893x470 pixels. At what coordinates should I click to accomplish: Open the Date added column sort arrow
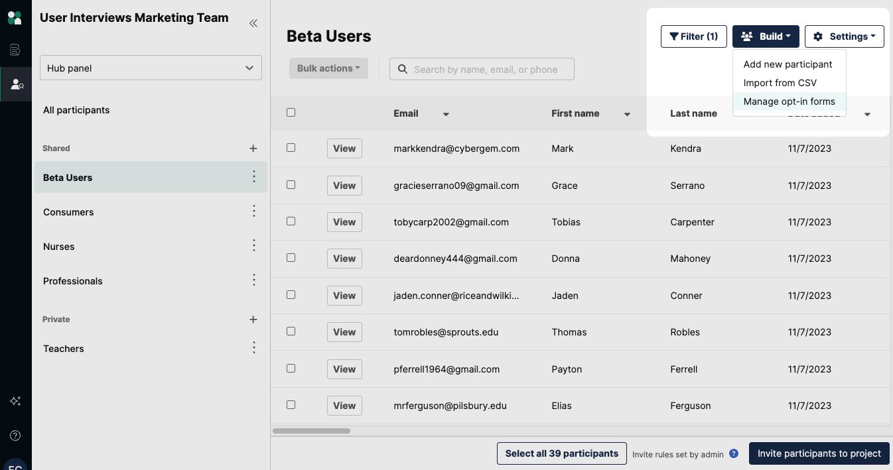tap(867, 115)
